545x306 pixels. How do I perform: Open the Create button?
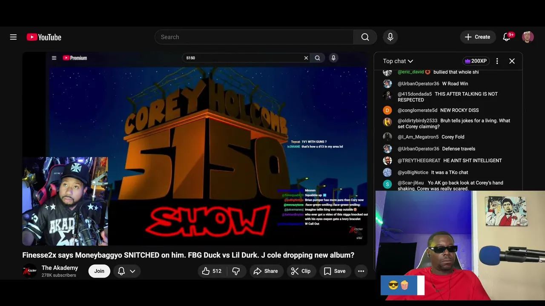point(478,37)
